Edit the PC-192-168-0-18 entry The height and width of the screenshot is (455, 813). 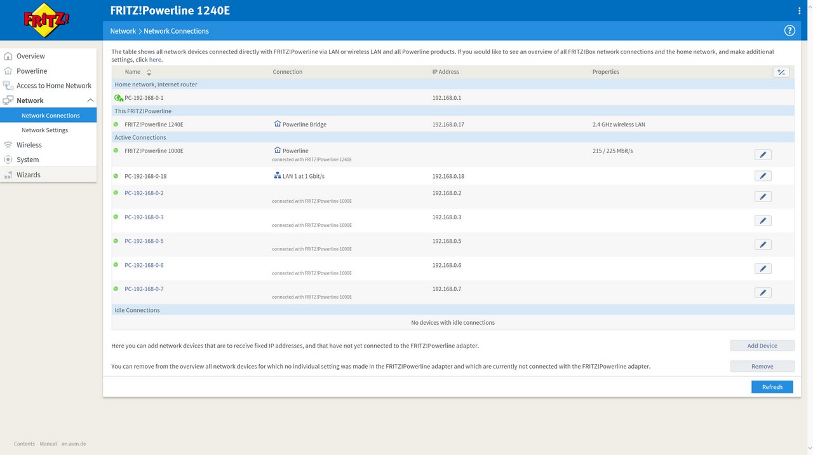click(x=763, y=176)
